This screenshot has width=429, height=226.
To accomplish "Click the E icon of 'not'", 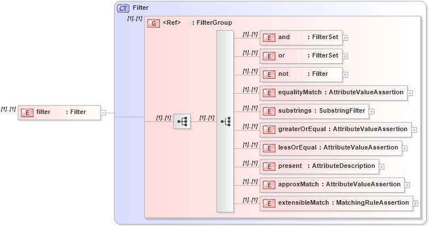I will coord(269,75).
